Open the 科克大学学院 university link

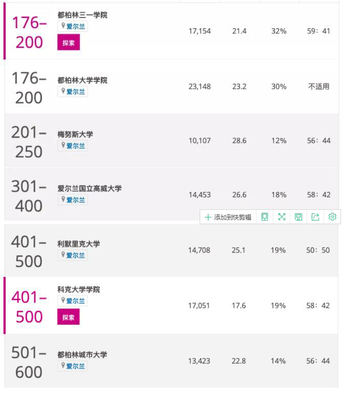point(79,289)
